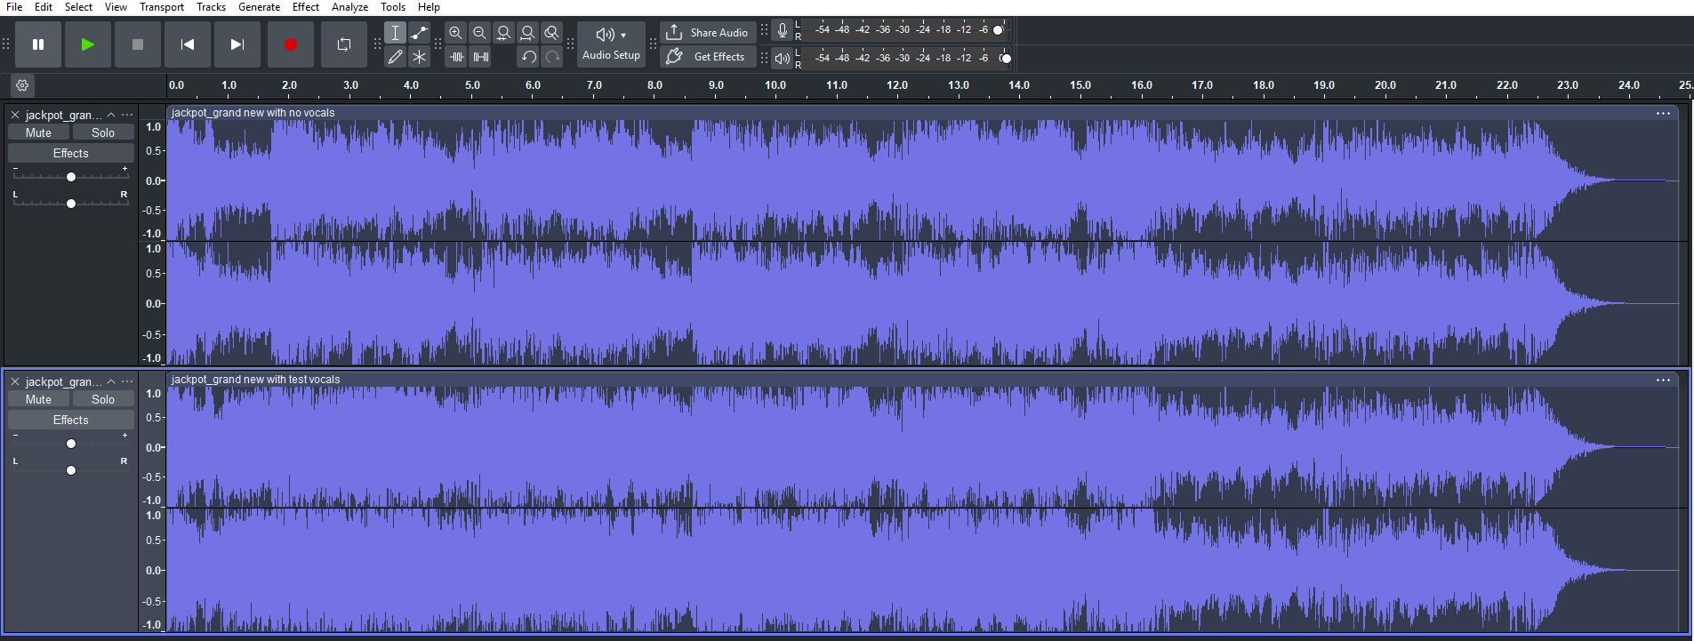Open the first track's three-dot options menu
1694x641 pixels.
pyautogui.click(x=127, y=115)
